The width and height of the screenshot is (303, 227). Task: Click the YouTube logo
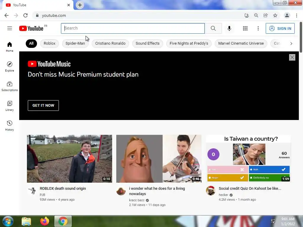[x=31, y=28]
